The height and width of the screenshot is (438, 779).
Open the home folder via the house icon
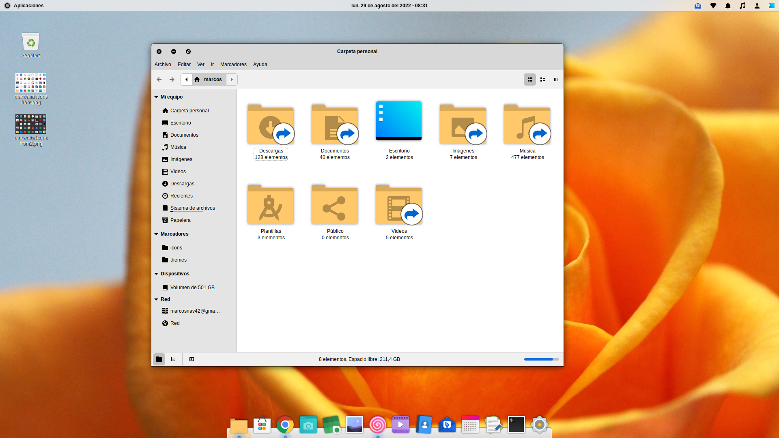click(x=197, y=79)
